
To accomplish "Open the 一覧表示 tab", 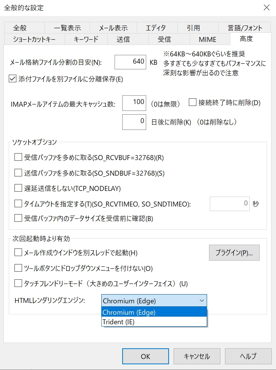I will coord(67,27).
